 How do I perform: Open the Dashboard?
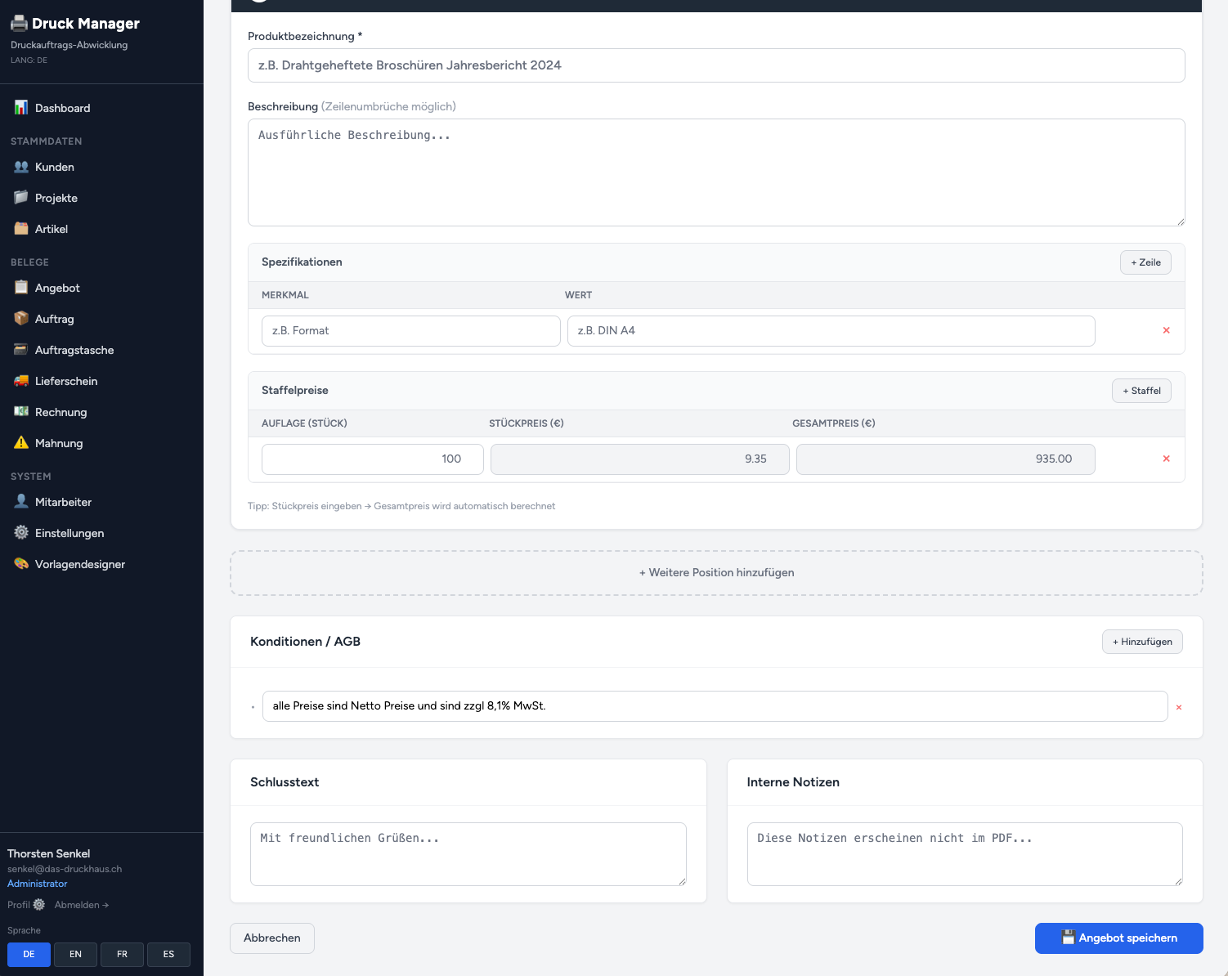(x=63, y=108)
